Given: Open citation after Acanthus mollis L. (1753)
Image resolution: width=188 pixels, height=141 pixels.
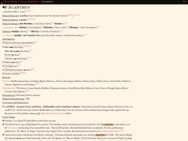Looking at the screenshot, I should tap(28, 11).
